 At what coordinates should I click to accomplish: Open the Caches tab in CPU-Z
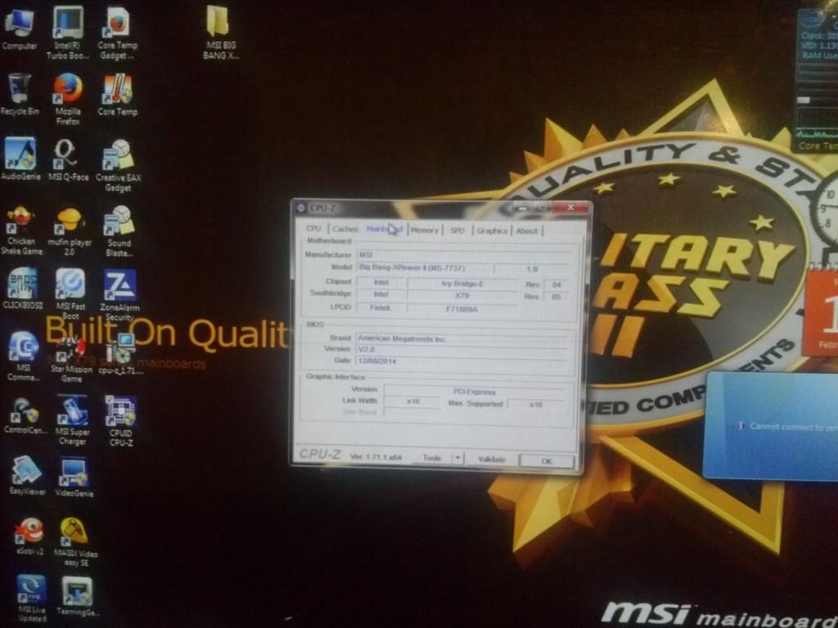345,229
